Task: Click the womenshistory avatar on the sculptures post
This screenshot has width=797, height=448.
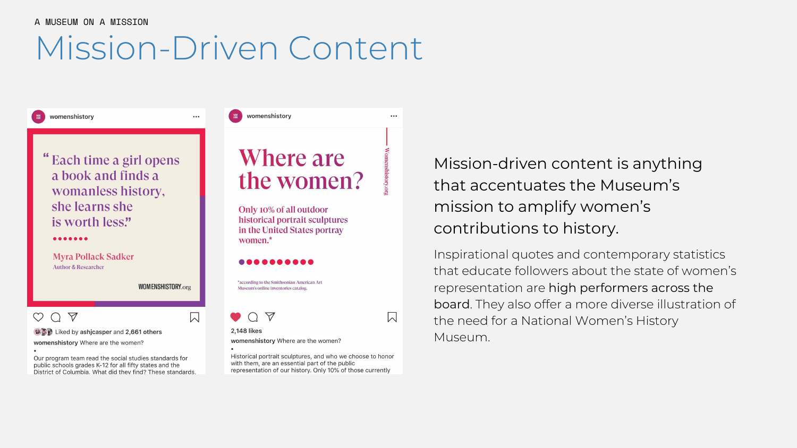Action: click(x=235, y=116)
